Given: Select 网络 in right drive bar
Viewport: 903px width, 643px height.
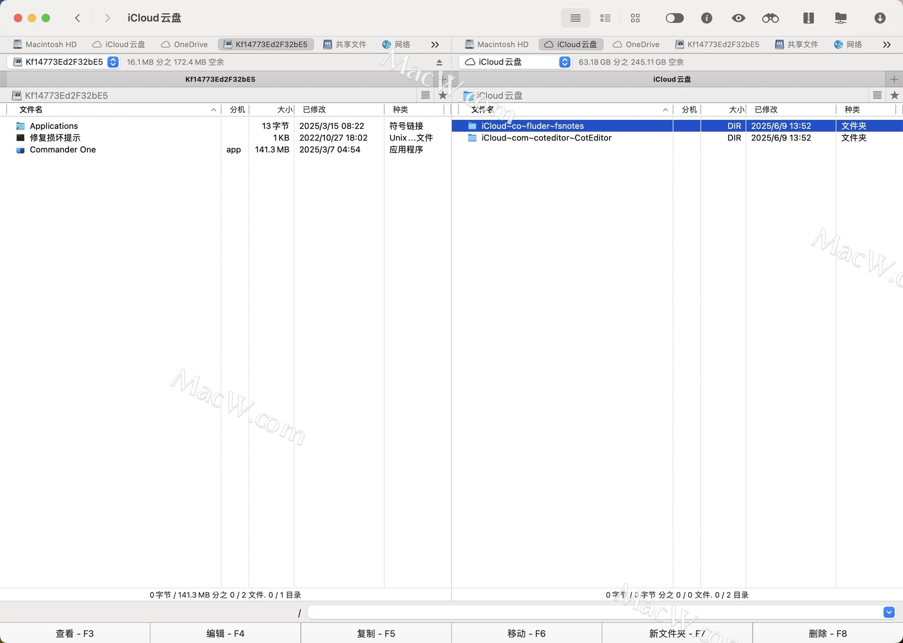Looking at the screenshot, I should [x=848, y=45].
